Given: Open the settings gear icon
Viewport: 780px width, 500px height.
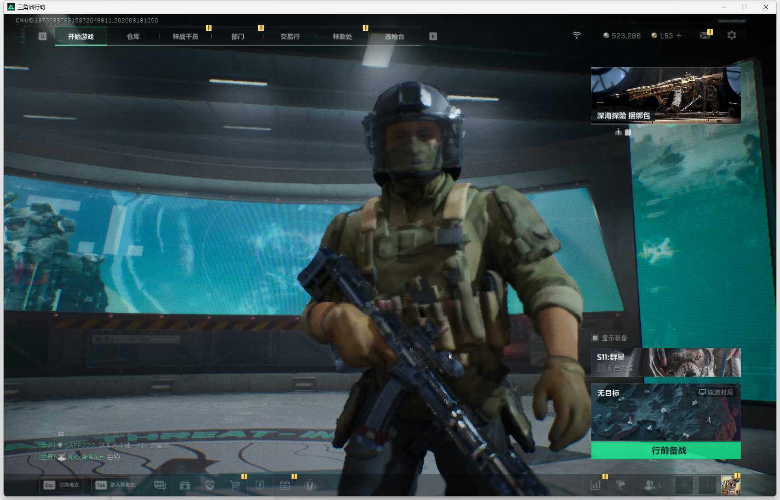Looking at the screenshot, I should pos(732,35).
